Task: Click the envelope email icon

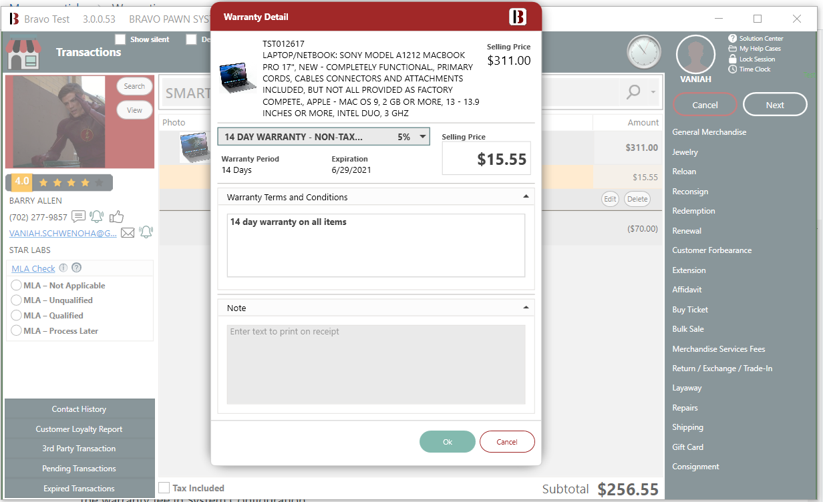Action: point(128,233)
